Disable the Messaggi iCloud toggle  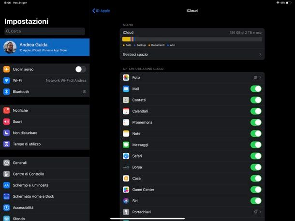256,145
